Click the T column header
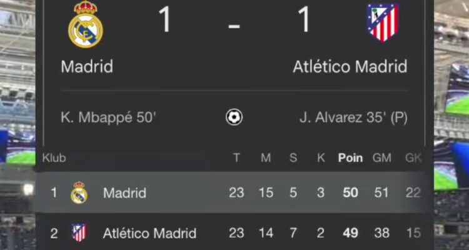This screenshot has height=250, width=469. (x=236, y=158)
